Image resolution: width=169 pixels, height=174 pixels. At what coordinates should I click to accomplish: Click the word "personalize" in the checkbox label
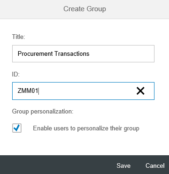pyautogui.click(x=92, y=129)
